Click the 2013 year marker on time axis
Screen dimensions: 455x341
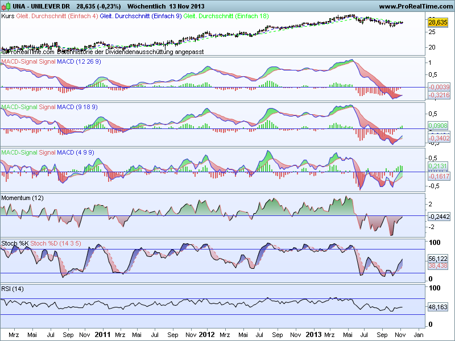point(313,335)
